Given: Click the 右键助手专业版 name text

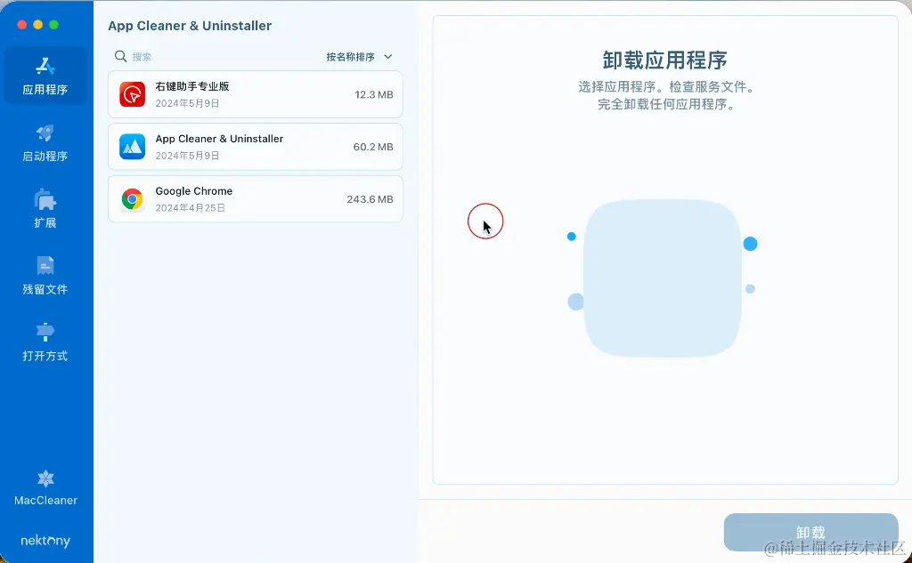Looking at the screenshot, I should (192, 86).
